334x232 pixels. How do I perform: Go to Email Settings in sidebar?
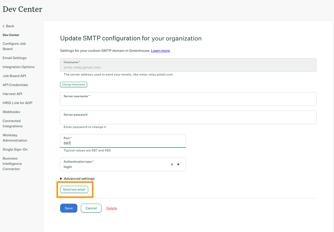15,58
